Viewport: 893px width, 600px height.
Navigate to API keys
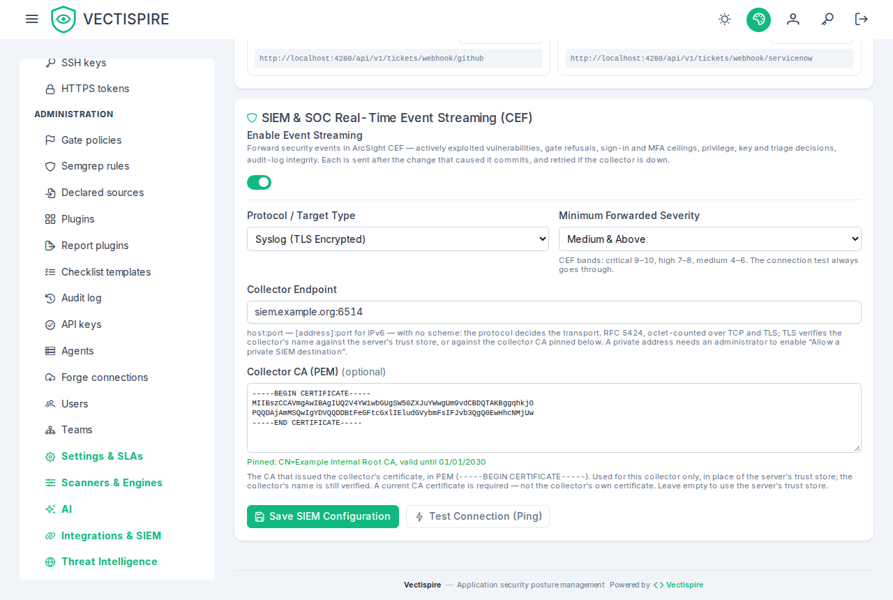(81, 324)
